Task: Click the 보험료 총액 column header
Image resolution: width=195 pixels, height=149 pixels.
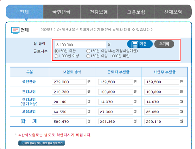Action: point(72,72)
